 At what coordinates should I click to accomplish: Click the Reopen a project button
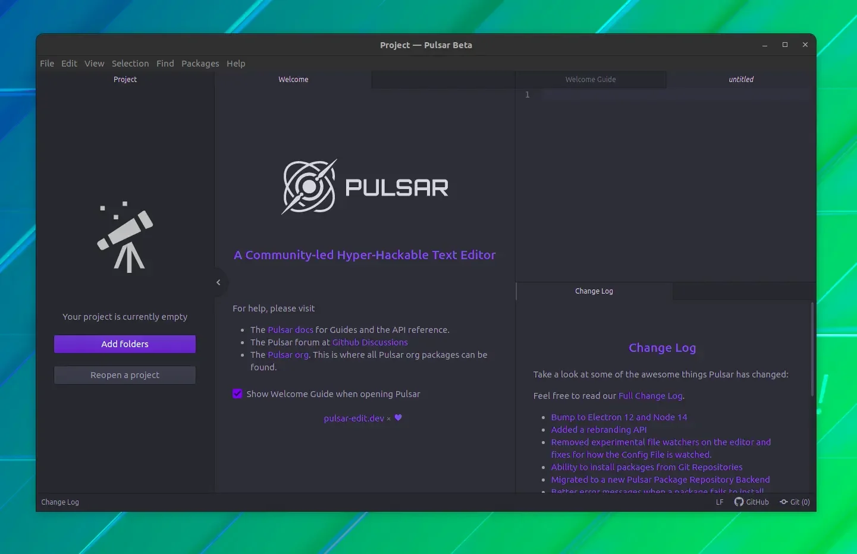[x=125, y=375]
